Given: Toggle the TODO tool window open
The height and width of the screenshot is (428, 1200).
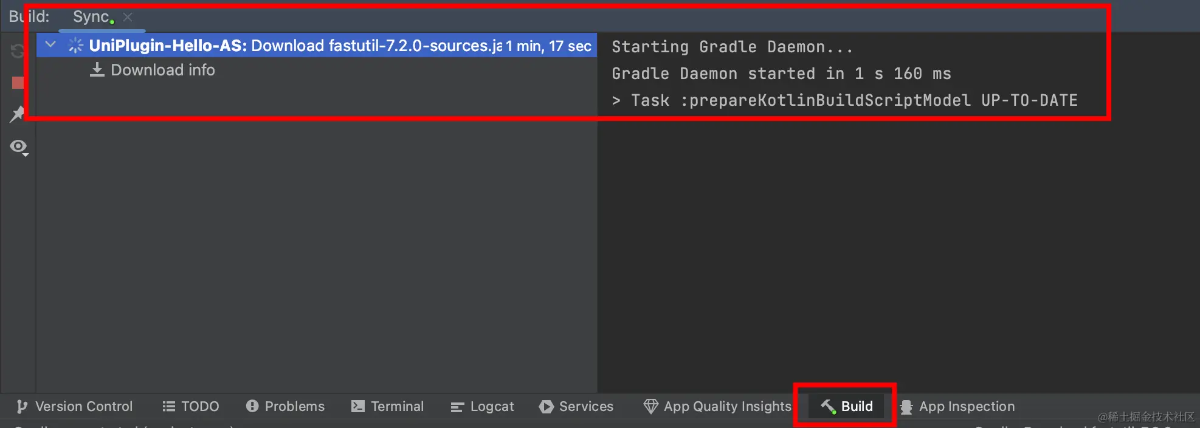Looking at the screenshot, I should tap(190, 406).
